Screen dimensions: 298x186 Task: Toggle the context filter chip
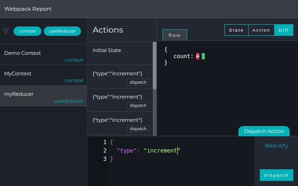(x=27, y=31)
